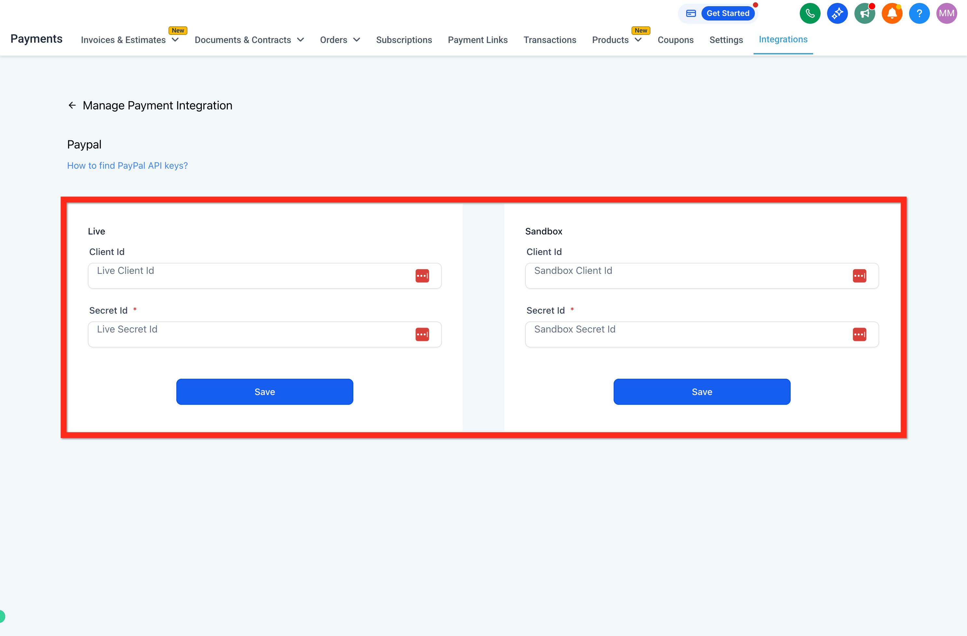Focus the Sandbox Client Id input
Screen dimensions: 967x636
(702, 276)
